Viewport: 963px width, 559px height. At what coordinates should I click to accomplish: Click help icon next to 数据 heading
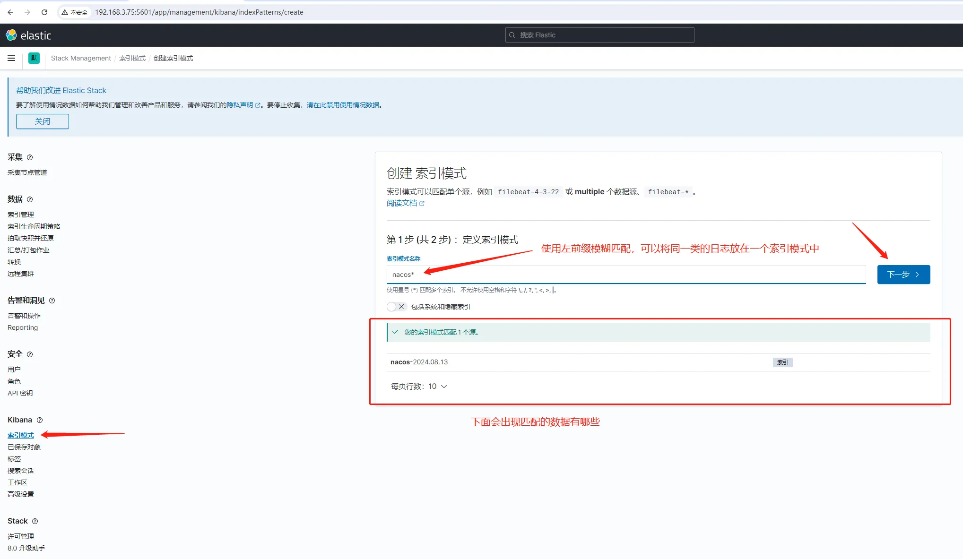(30, 199)
